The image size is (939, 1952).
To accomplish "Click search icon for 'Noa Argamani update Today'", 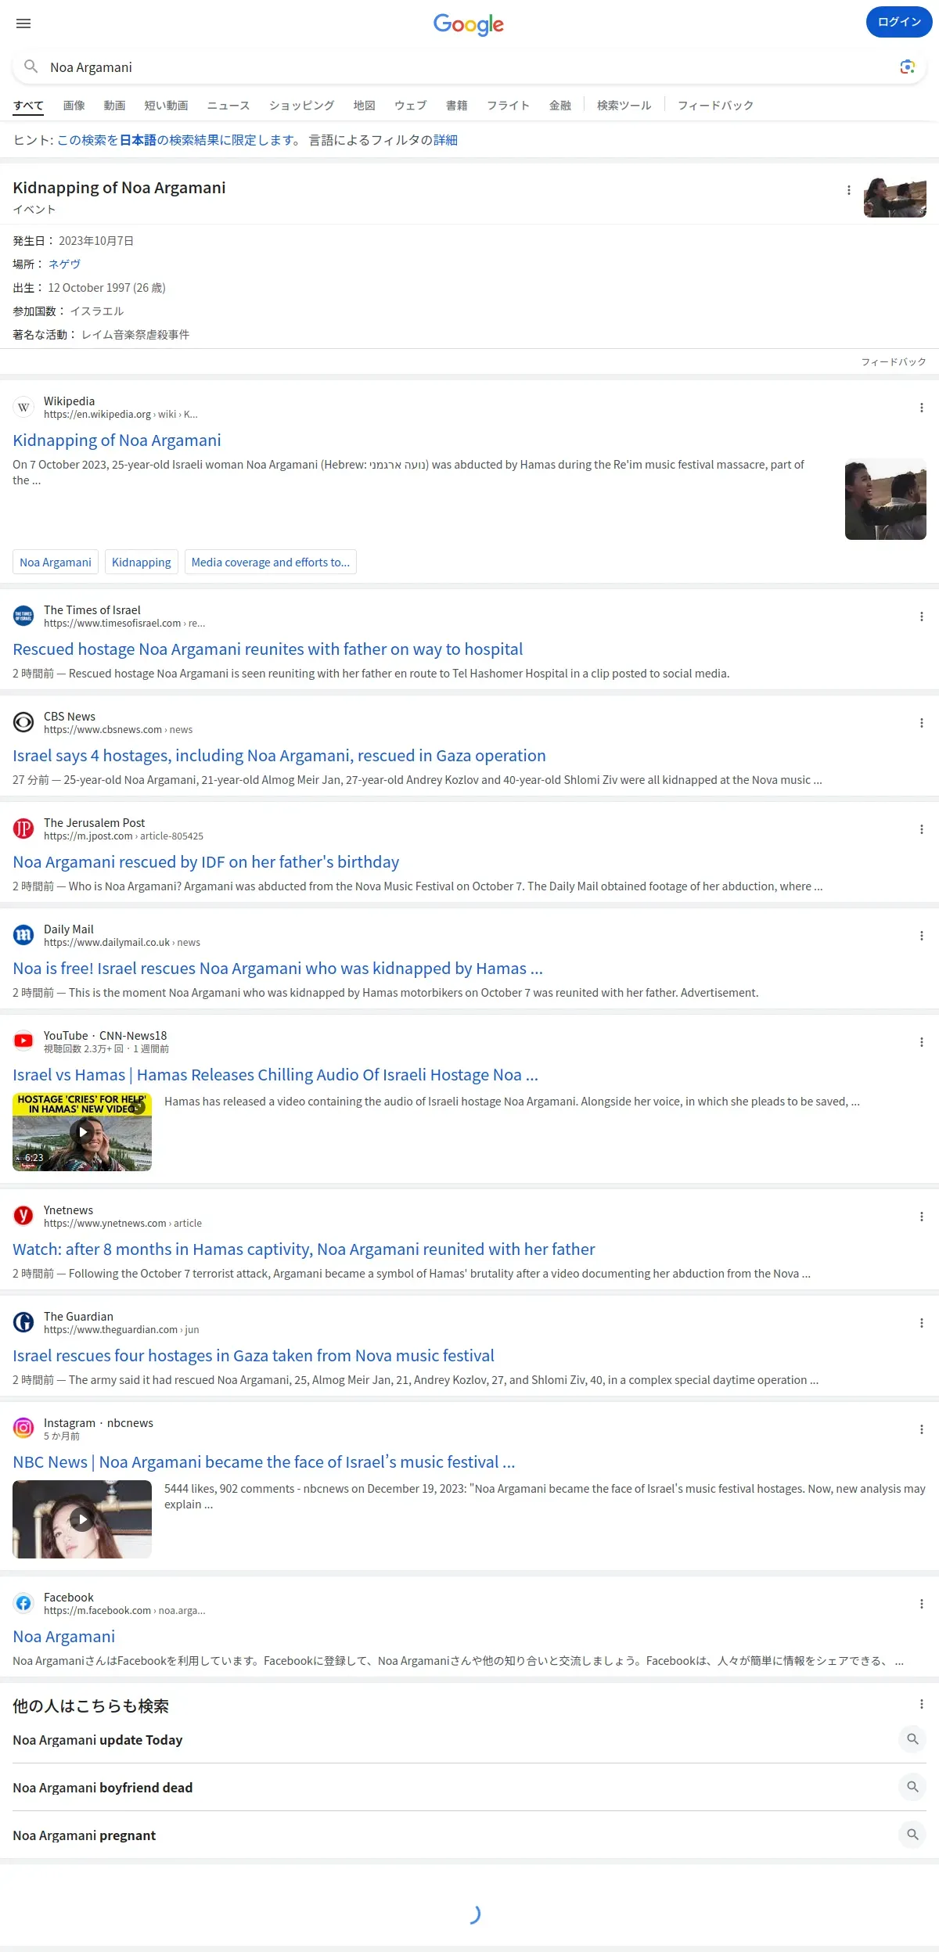I will 912,1739.
